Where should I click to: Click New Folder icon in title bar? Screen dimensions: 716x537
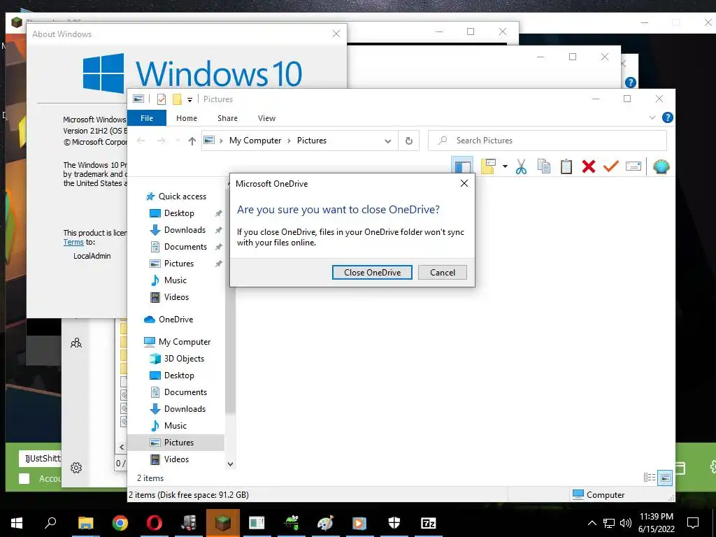point(177,99)
